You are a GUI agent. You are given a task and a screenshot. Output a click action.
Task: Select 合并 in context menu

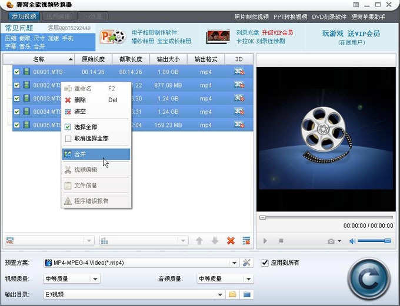[x=96, y=154]
